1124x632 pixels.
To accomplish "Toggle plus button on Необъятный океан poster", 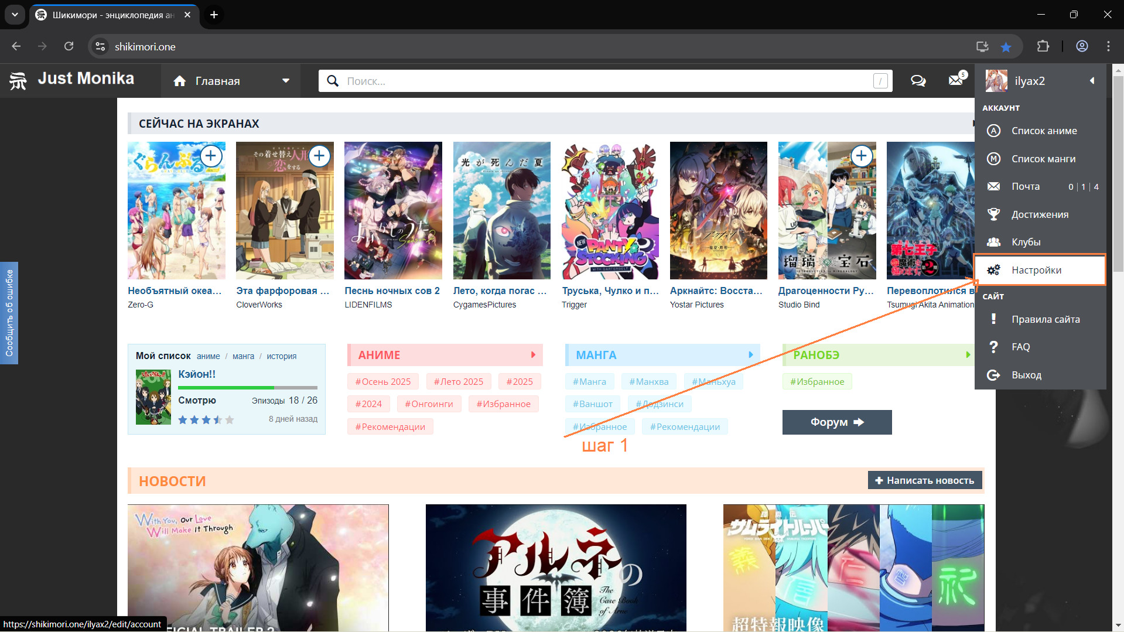I will click(x=211, y=156).
